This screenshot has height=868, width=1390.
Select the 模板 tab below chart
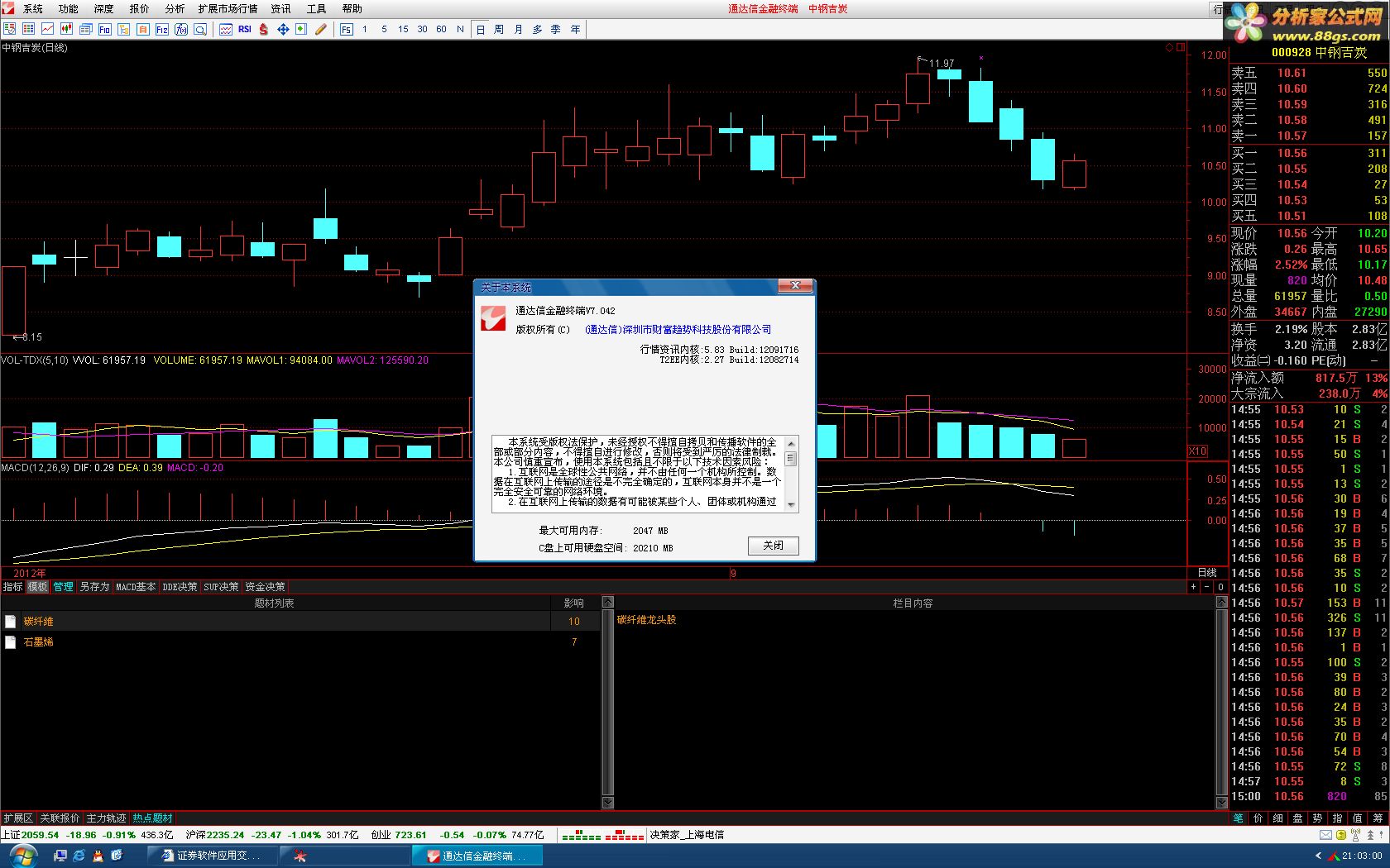click(37, 587)
